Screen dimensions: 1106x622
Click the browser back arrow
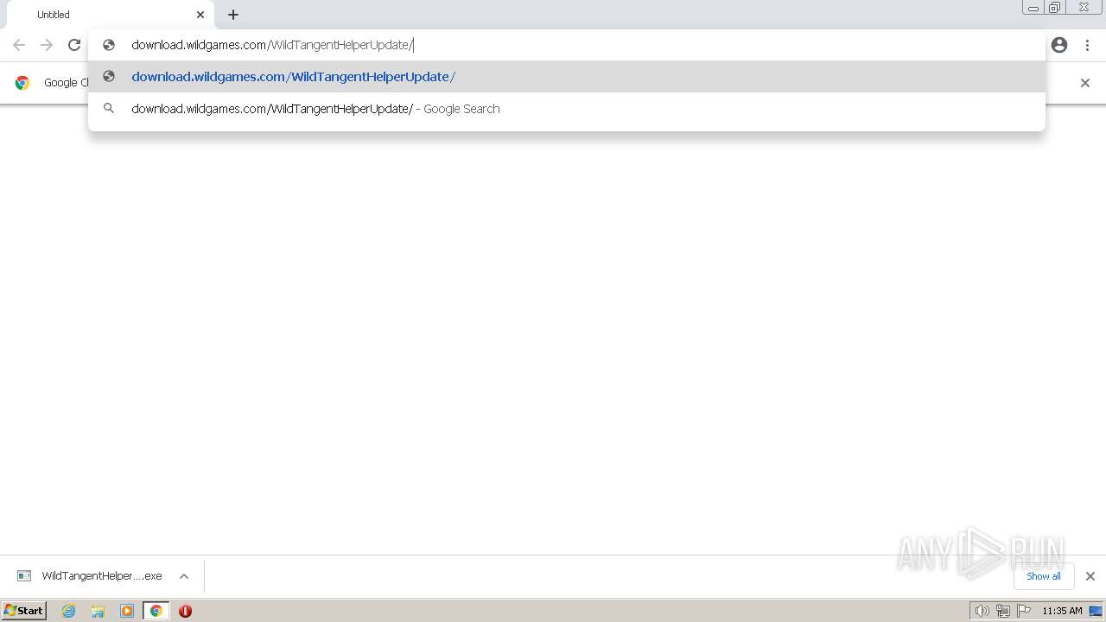(19, 45)
